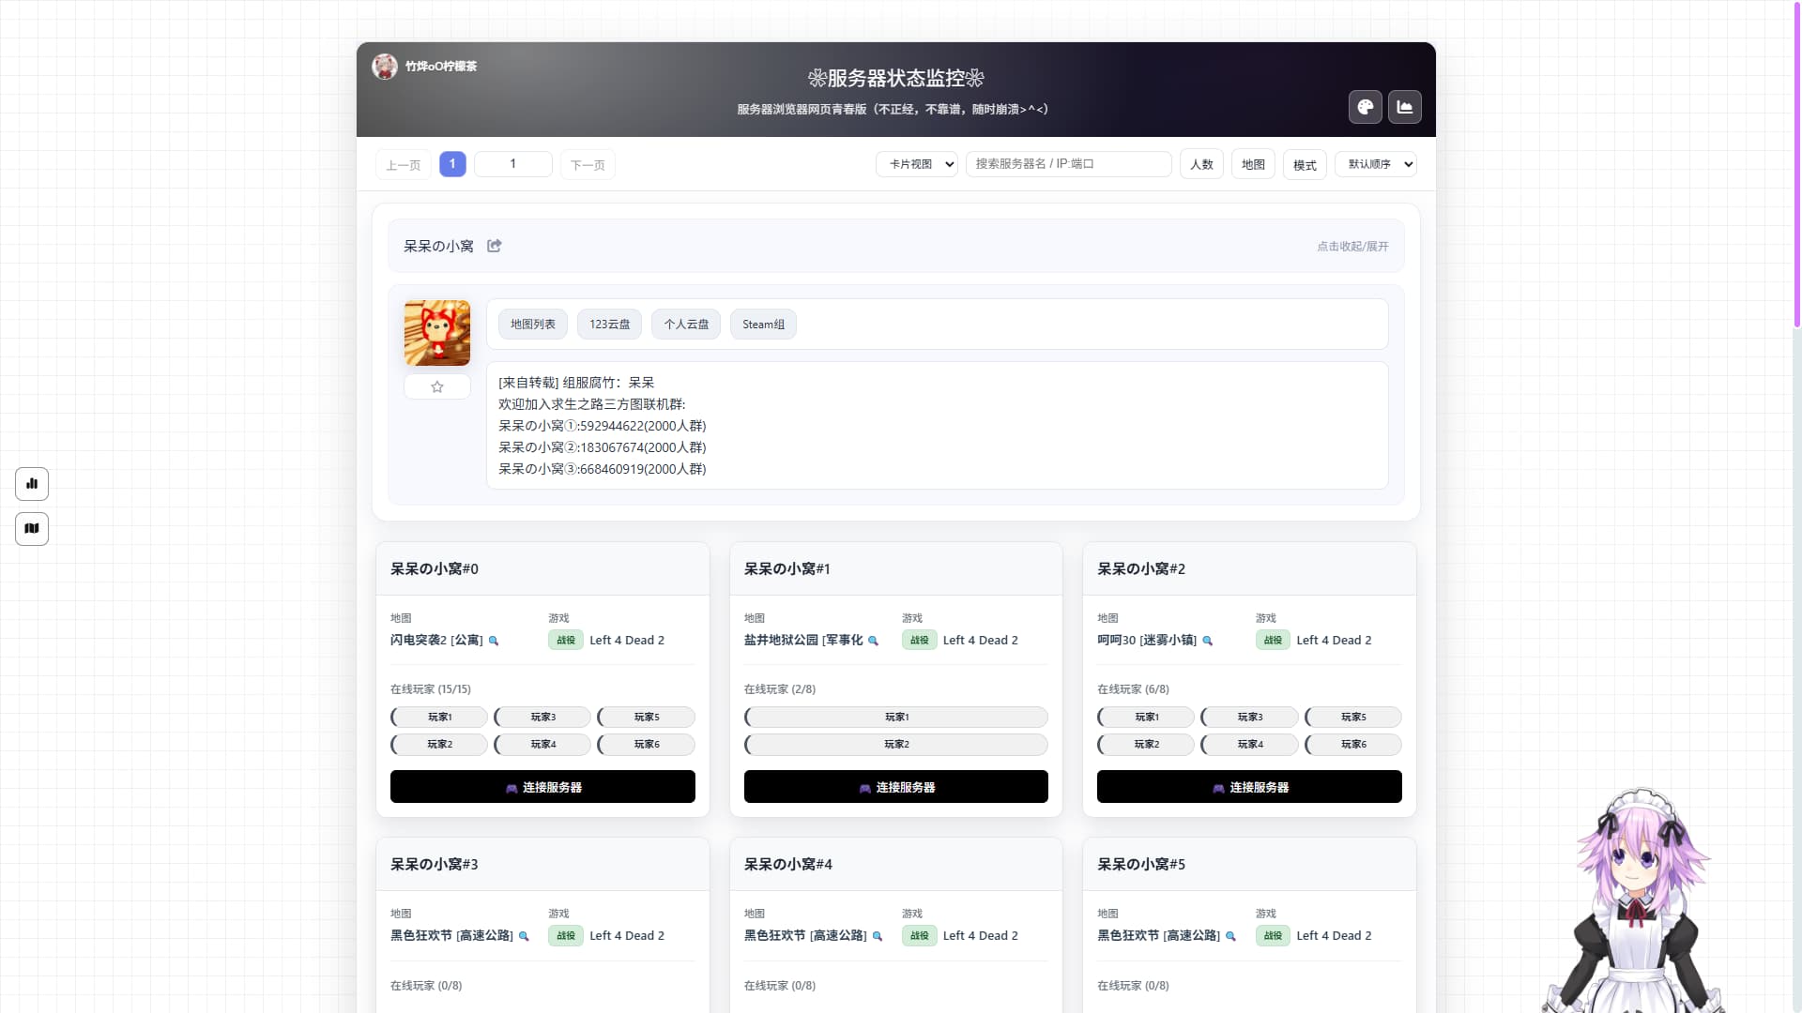Viewport: 1802px width, 1013px height.
Task: Click the magnifier icon beside 盐井地狱公园 map
Action: 873,641
